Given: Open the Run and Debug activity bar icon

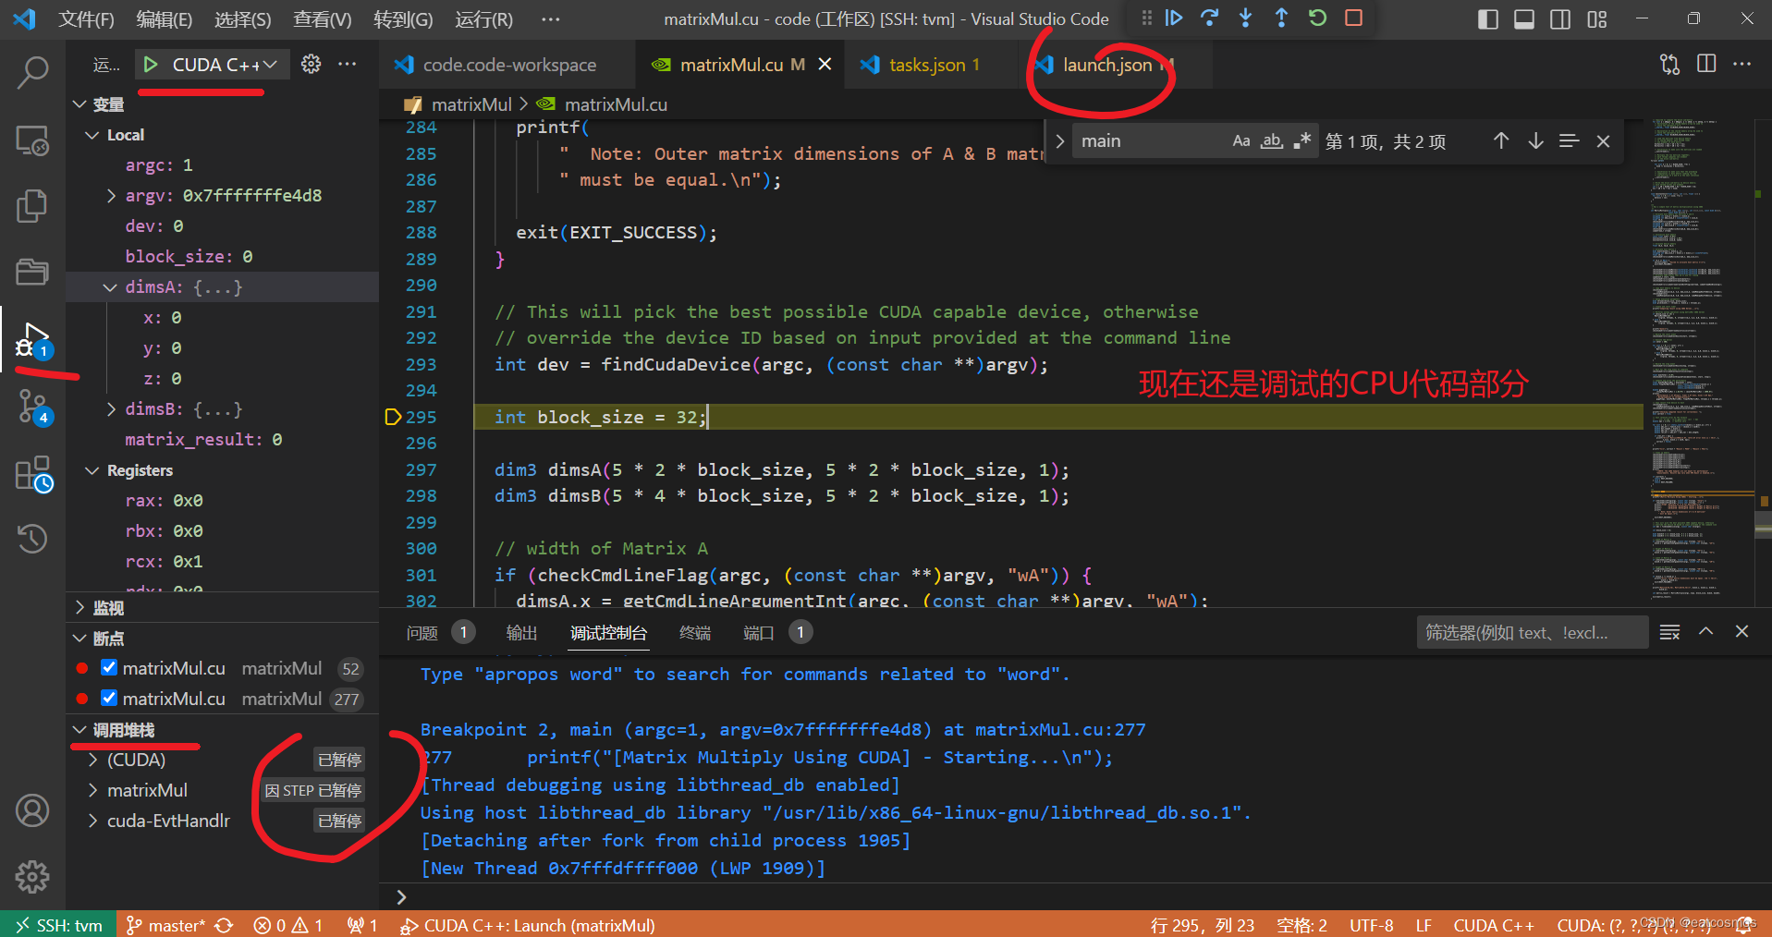Looking at the screenshot, I should 32,340.
